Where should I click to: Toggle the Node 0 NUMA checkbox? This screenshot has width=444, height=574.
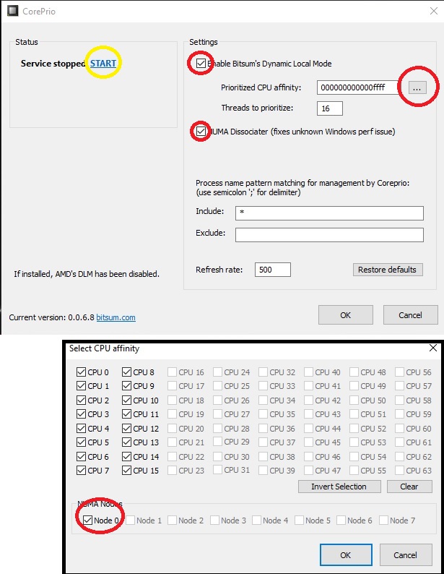[x=87, y=521]
